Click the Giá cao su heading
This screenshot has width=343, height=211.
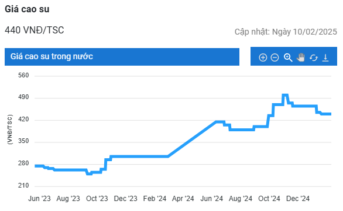tap(27, 9)
